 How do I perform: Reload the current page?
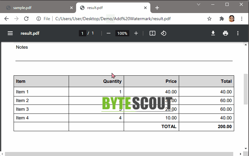(x=26, y=19)
